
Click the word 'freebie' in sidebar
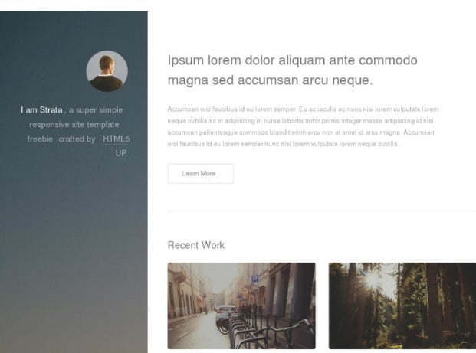pyautogui.click(x=40, y=139)
